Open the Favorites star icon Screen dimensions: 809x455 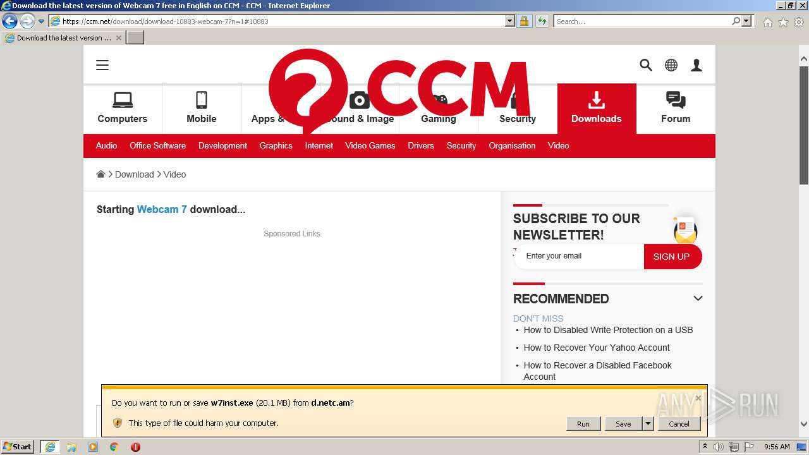point(783,22)
